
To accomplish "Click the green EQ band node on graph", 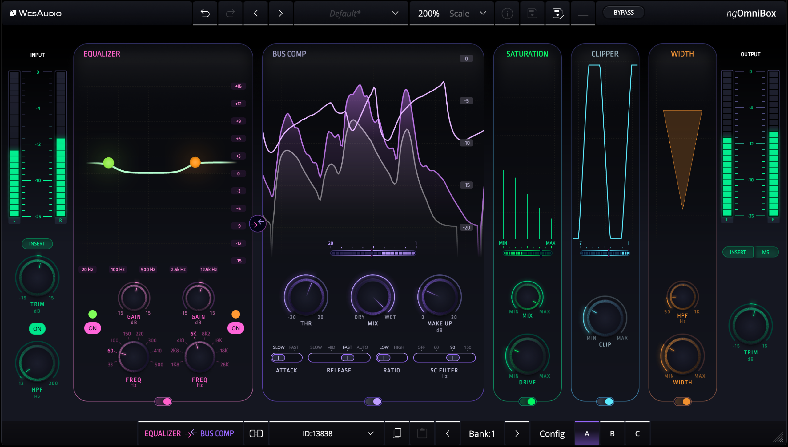I will point(108,163).
